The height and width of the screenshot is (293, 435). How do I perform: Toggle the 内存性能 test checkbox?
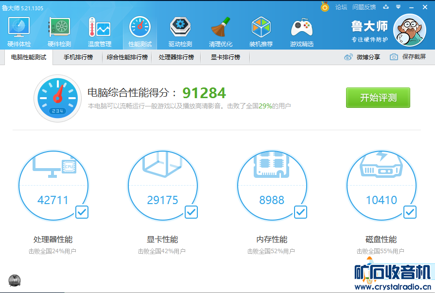click(300, 212)
